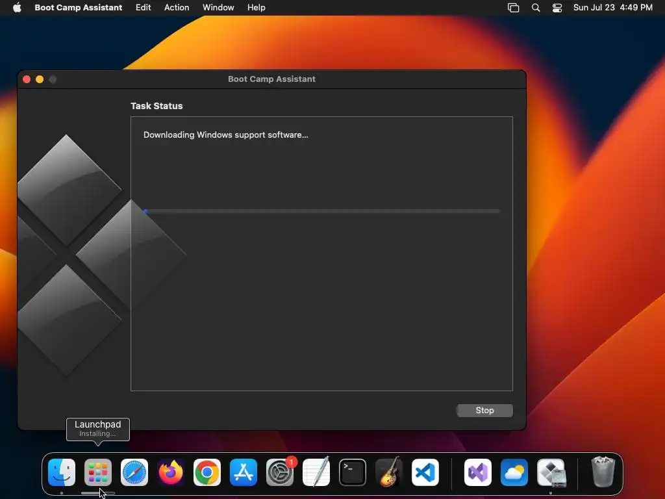Viewport: 665px width, 499px height.
Task: Open Terminal from the Dock
Action: tap(353, 472)
